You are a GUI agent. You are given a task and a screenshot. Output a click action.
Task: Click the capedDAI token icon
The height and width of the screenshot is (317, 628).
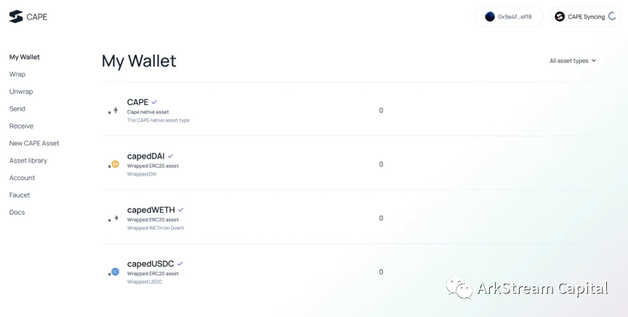pyautogui.click(x=113, y=164)
